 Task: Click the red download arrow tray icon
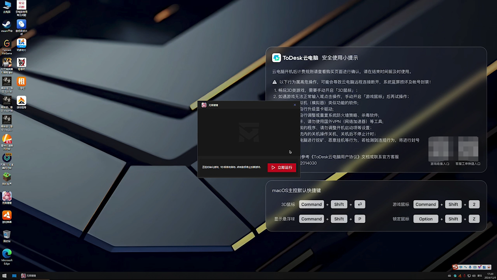[x=464, y=275]
